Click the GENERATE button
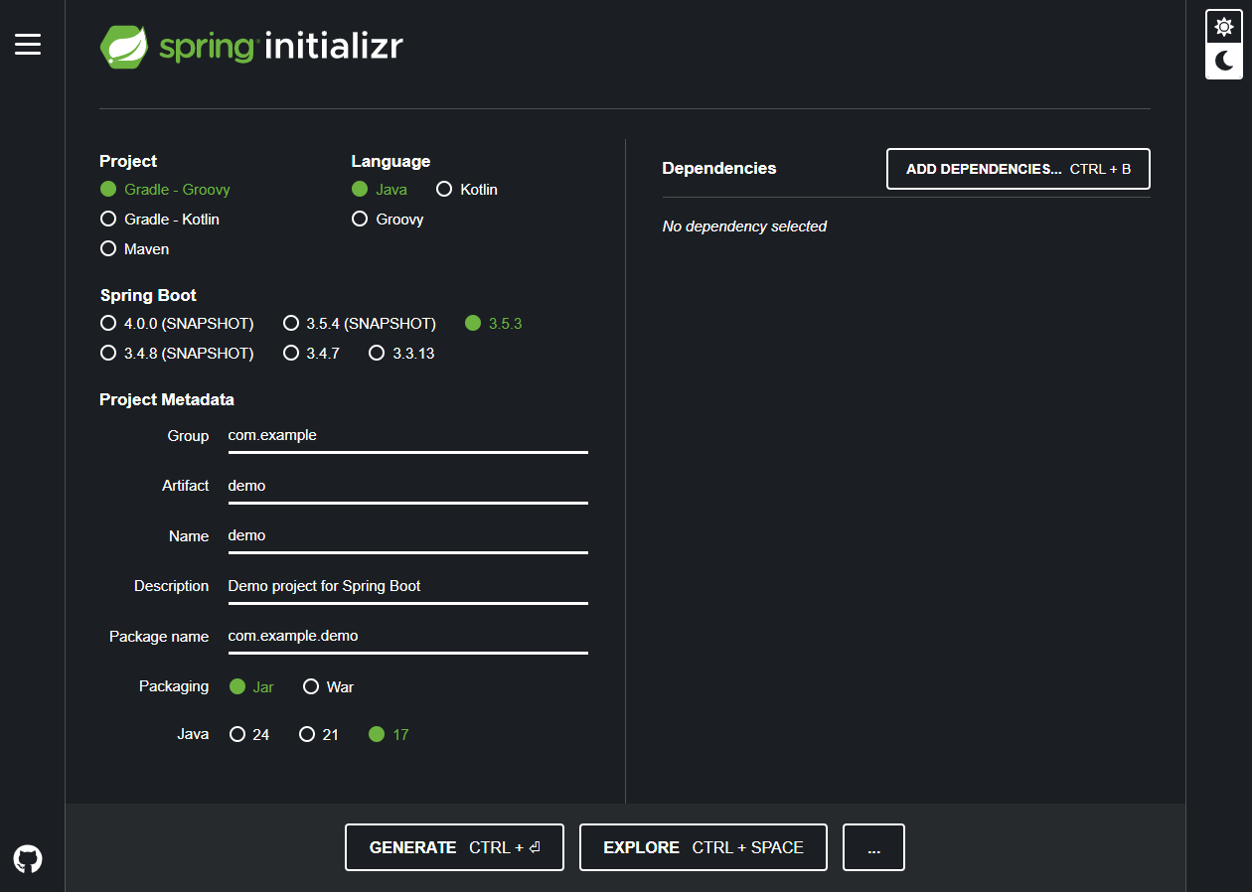Image resolution: width=1252 pixels, height=892 pixels. tap(454, 847)
